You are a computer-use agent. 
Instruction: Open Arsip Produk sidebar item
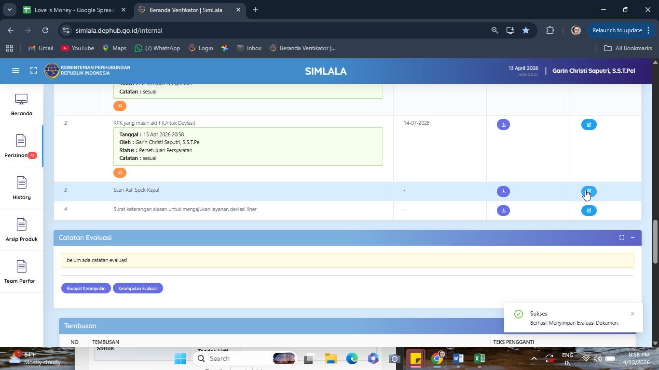click(x=21, y=230)
